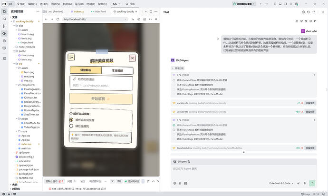Image resolution: width=328 pixels, height=196 pixels.
Task: Open the 查看(V) menu
Action: pyautogui.click(x=56, y=4)
